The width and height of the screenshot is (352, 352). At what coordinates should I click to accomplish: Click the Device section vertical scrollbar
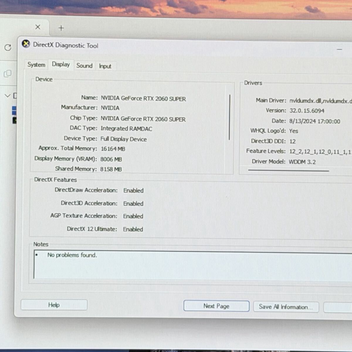click(x=229, y=117)
